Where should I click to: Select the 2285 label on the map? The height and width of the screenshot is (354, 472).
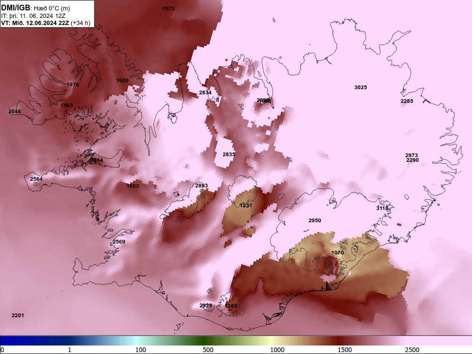(x=407, y=101)
